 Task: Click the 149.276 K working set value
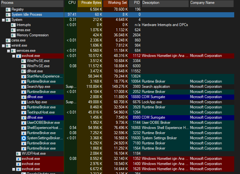pyautogui.click(x=120, y=87)
